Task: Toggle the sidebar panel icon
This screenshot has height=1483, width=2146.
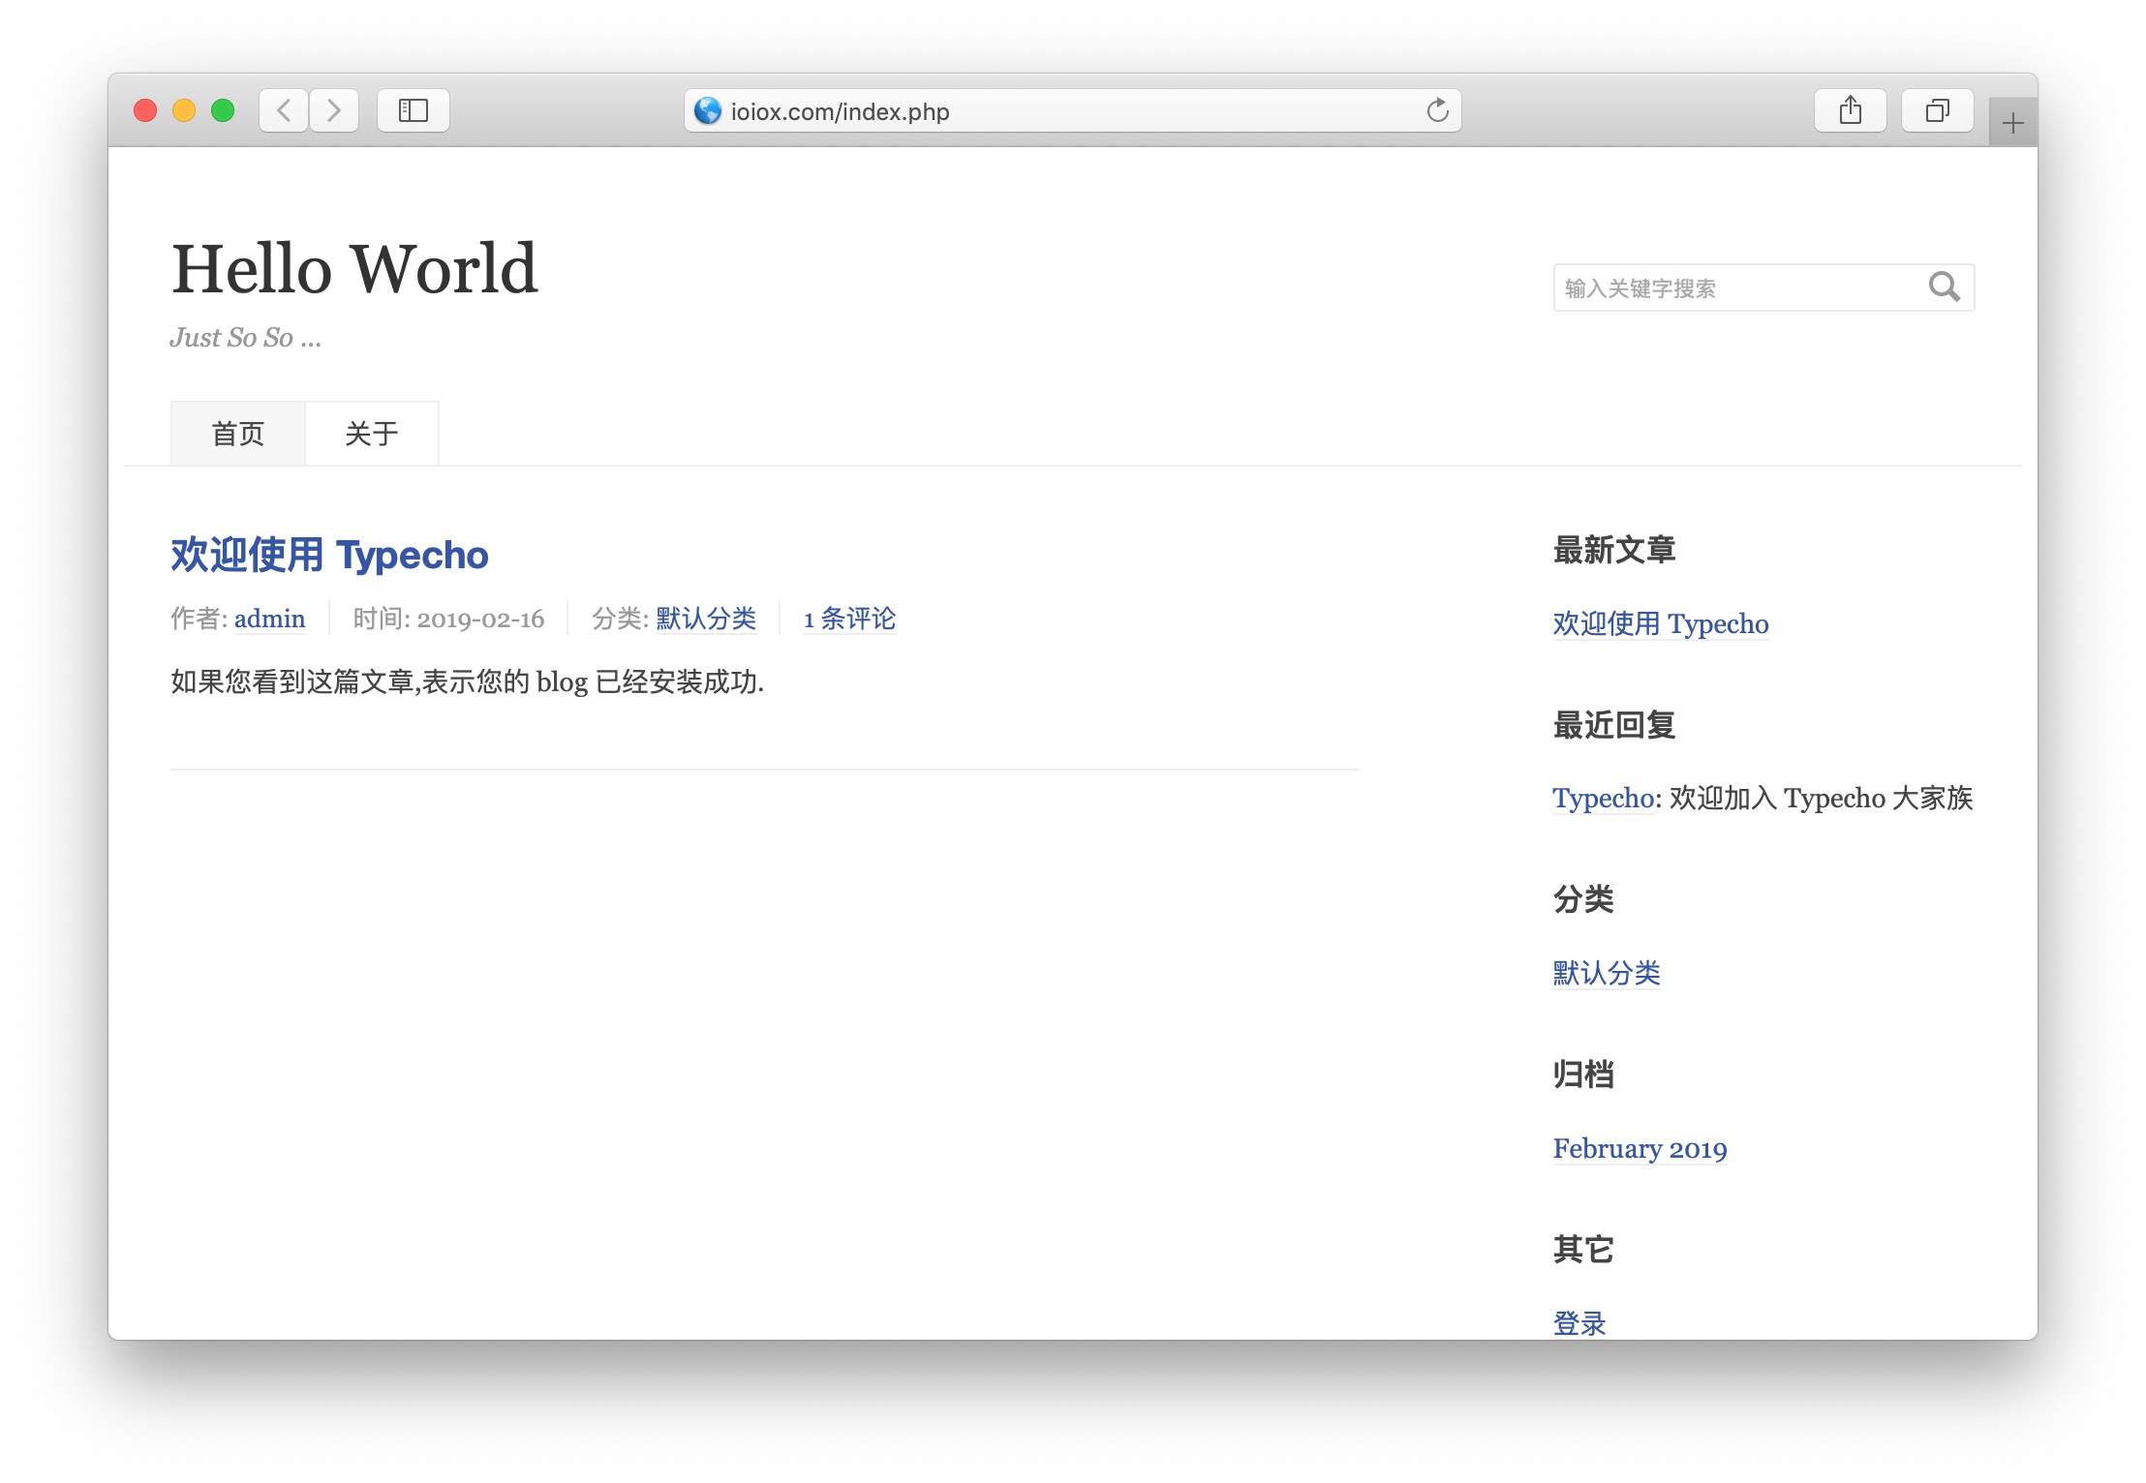Action: click(414, 110)
